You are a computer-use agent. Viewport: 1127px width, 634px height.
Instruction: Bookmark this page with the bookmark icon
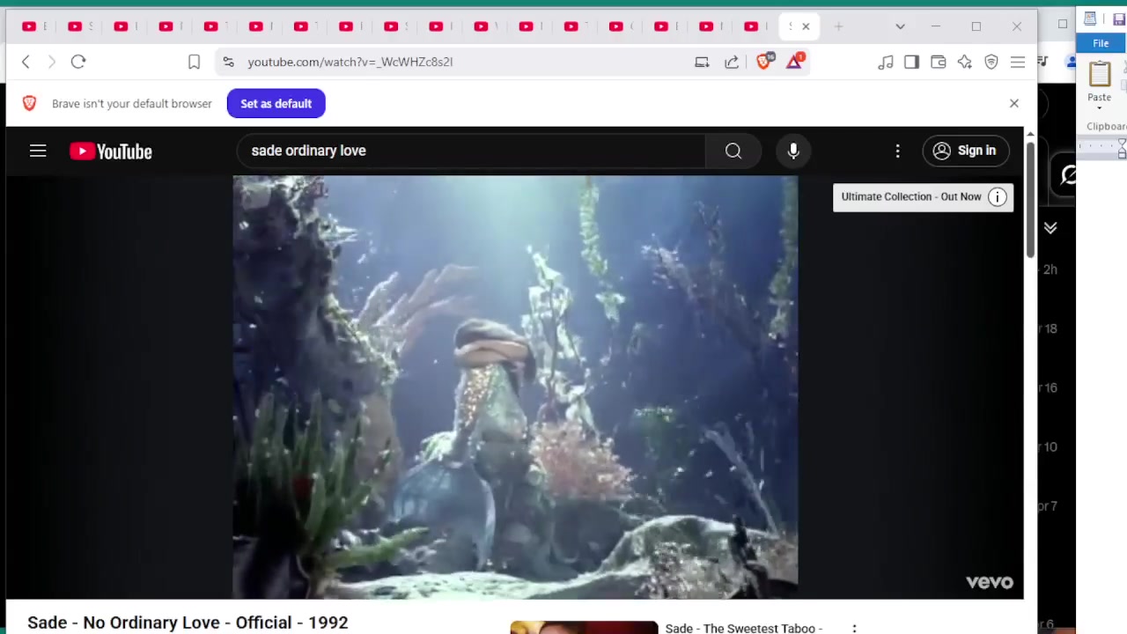194,62
